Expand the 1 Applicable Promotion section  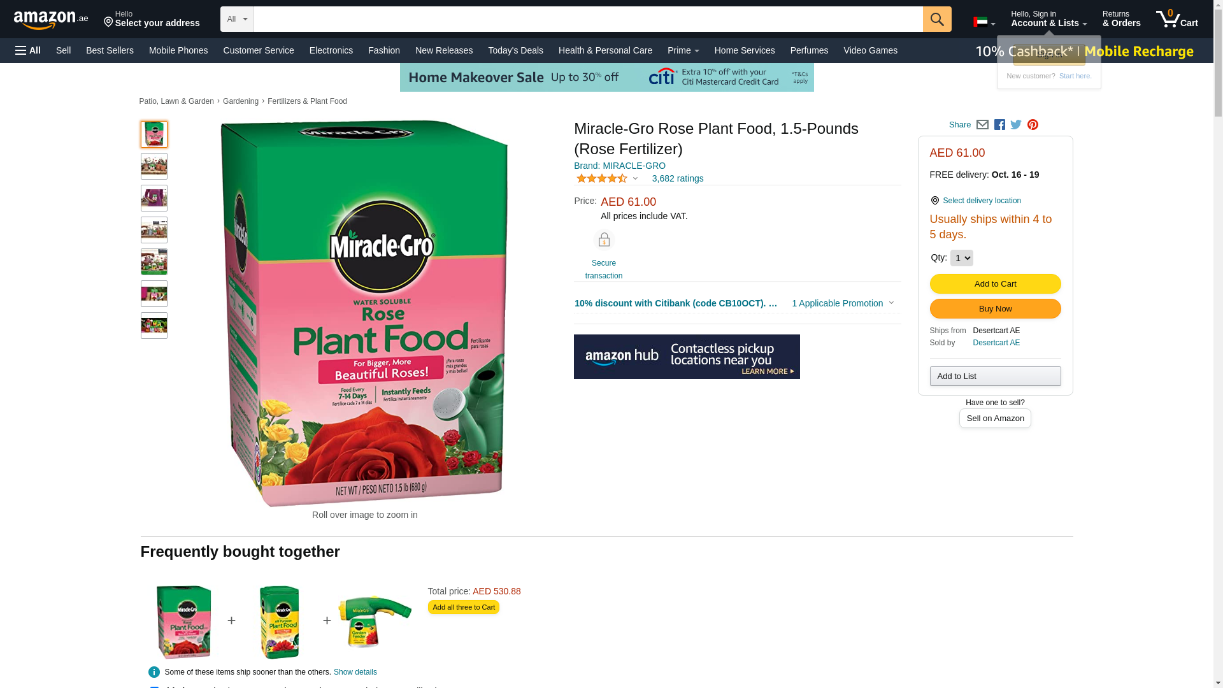[842, 303]
